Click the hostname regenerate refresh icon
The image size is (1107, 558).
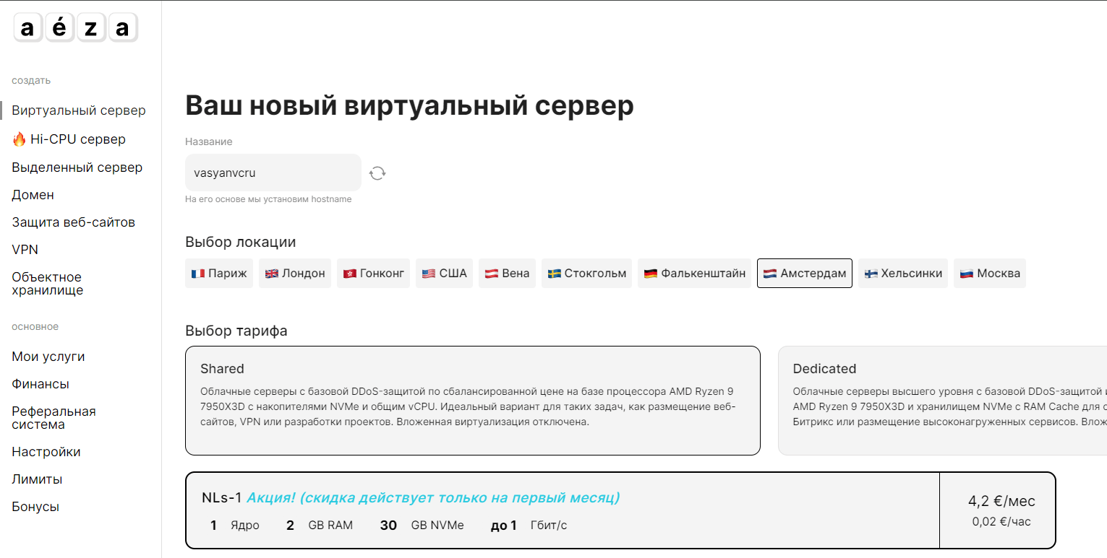pos(377,172)
